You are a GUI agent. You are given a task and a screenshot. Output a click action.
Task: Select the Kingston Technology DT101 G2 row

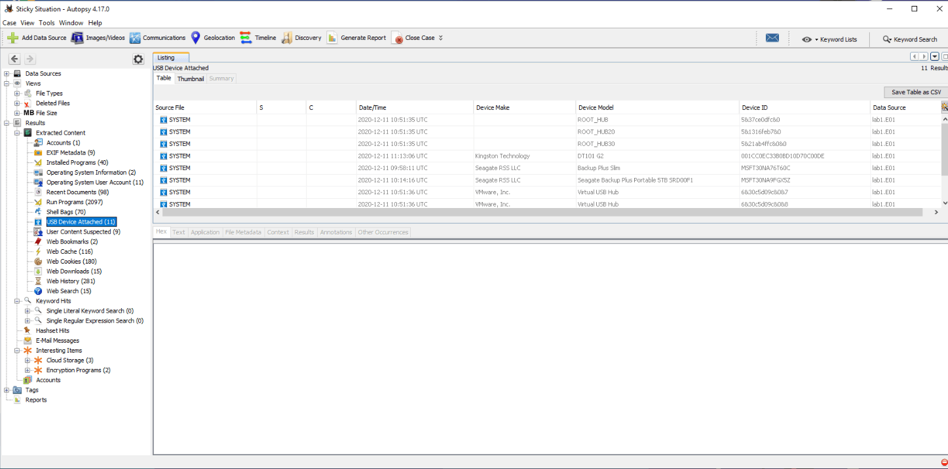pyautogui.click(x=547, y=156)
